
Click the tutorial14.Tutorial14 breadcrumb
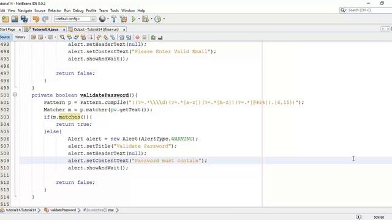(21, 210)
